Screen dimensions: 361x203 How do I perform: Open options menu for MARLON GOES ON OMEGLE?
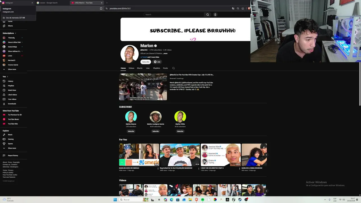[x=158, y=169]
